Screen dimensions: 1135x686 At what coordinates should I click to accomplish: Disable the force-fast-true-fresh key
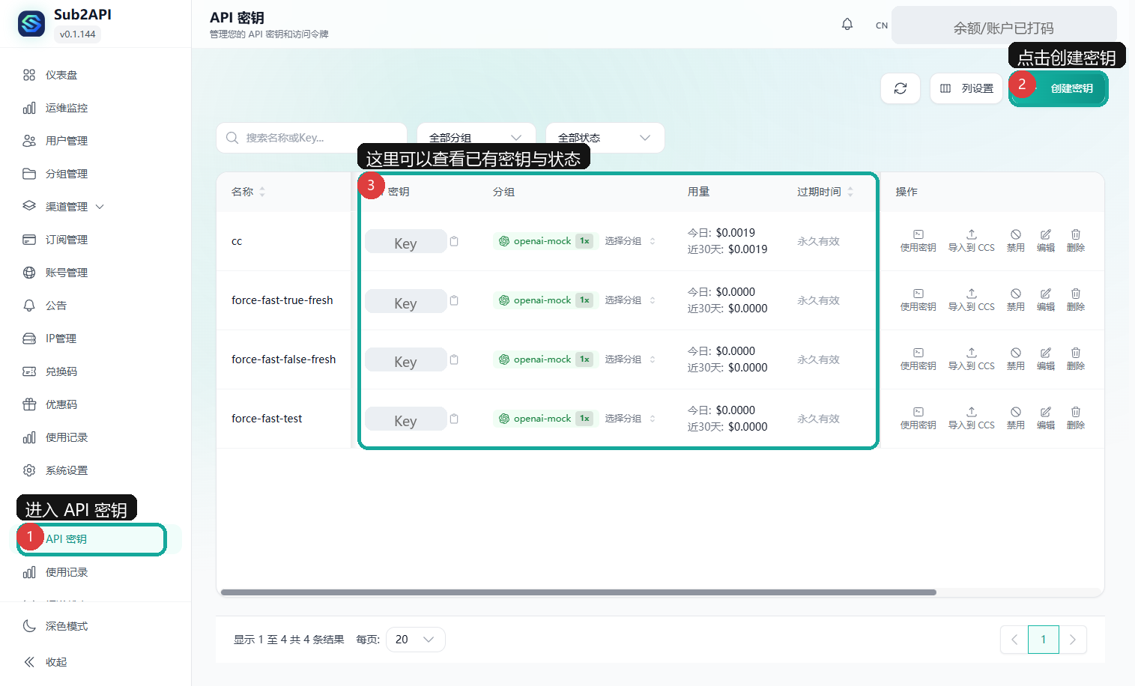1016,300
